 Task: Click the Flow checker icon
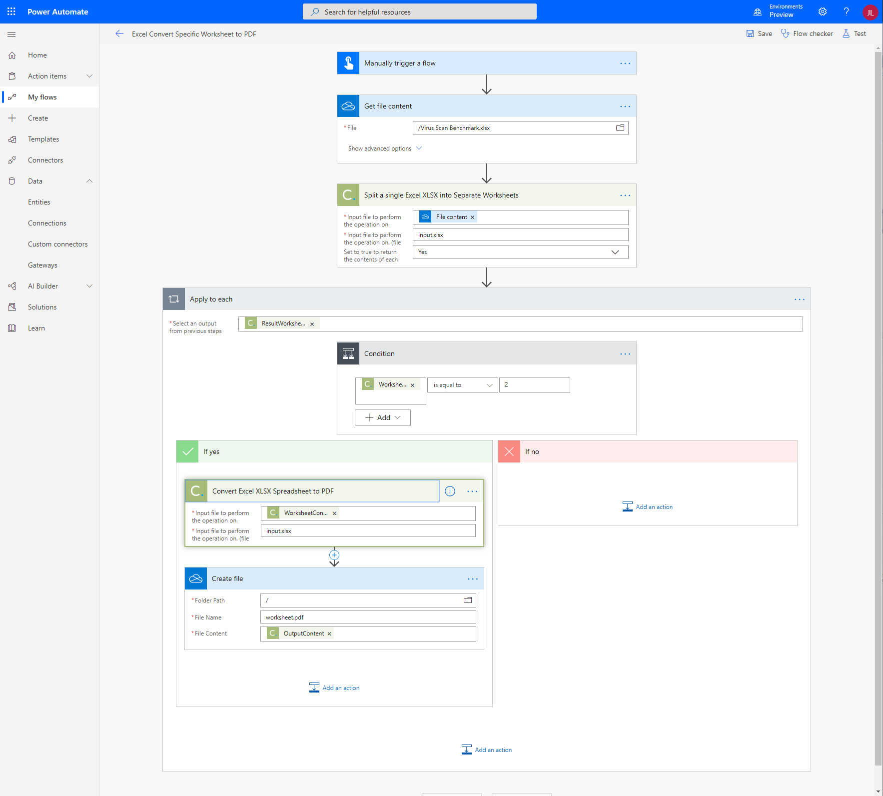(x=786, y=33)
